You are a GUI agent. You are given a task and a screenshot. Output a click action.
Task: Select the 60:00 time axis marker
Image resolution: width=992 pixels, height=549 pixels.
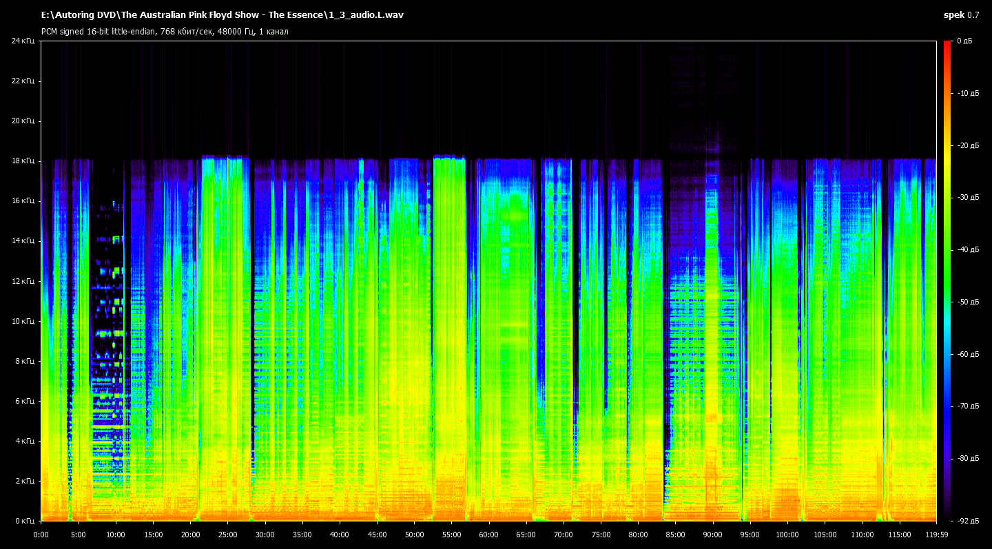click(x=488, y=534)
